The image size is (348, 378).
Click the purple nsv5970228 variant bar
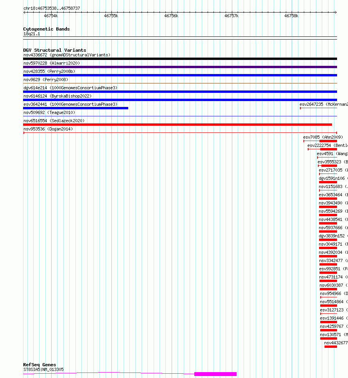[x=180, y=67]
